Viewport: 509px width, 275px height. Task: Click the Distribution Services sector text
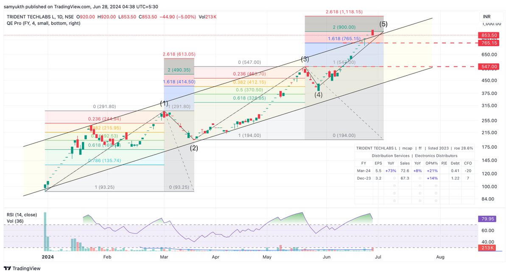pos(390,156)
